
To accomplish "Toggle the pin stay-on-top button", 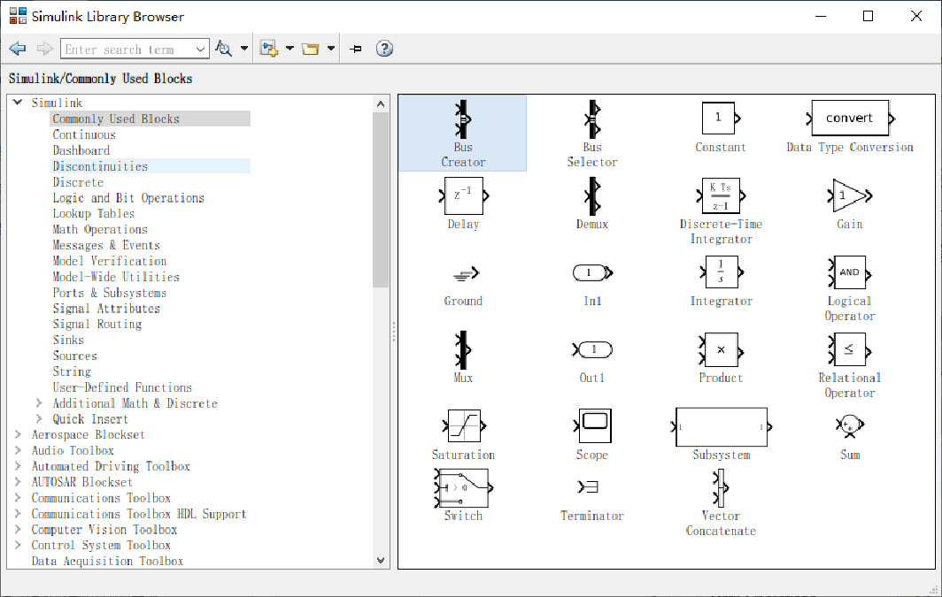I will (x=356, y=49).
